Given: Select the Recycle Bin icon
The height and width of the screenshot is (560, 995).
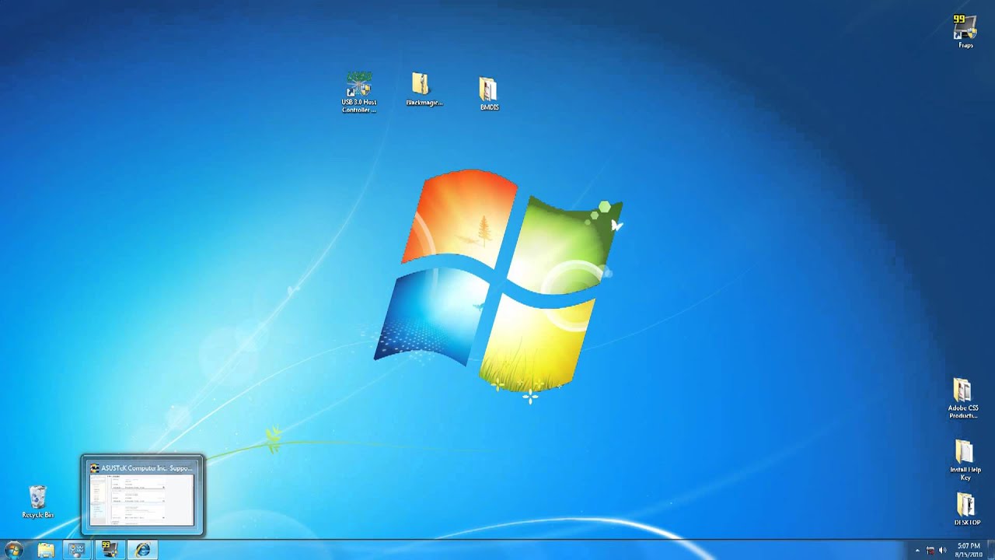Looking at the screenshot, I should coord(37,502).
